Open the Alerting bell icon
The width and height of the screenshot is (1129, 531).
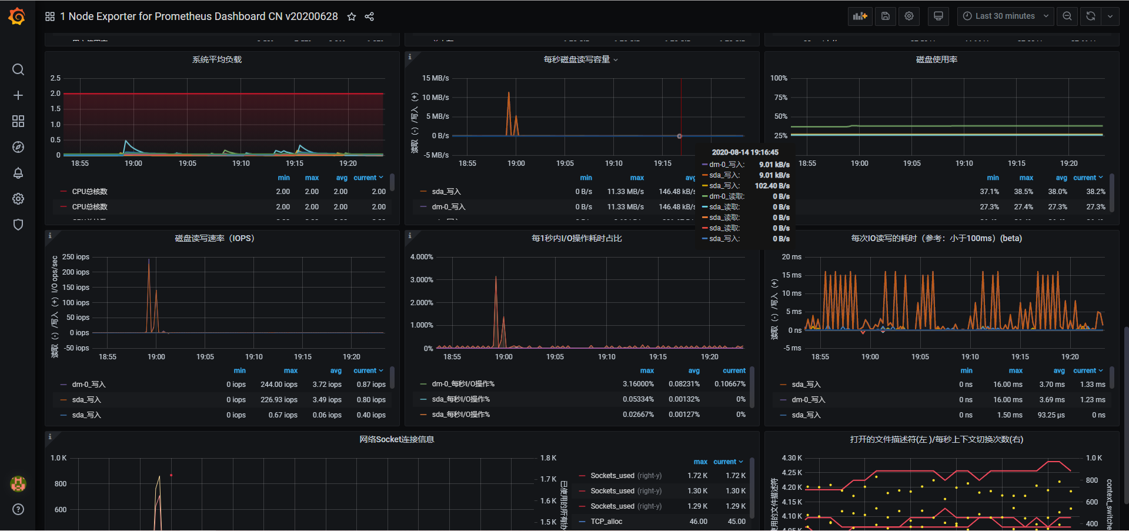tap(18, 173)
